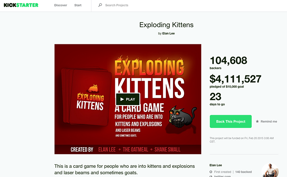Click the Exploding Kittens project title
Viewport: 287px width, 177px height.
[166, 25]
